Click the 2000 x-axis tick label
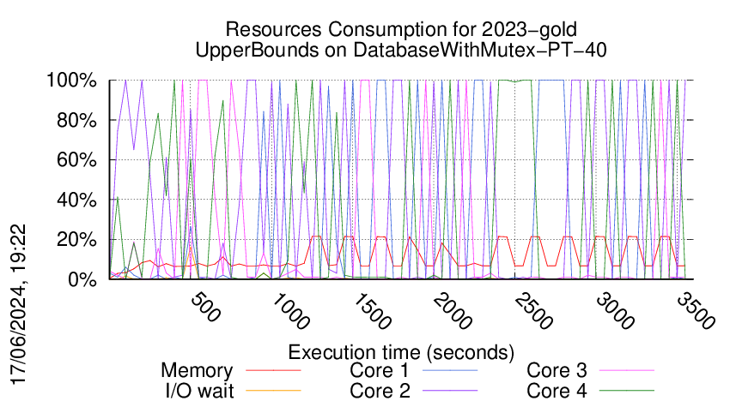 (x=452, y=311)
